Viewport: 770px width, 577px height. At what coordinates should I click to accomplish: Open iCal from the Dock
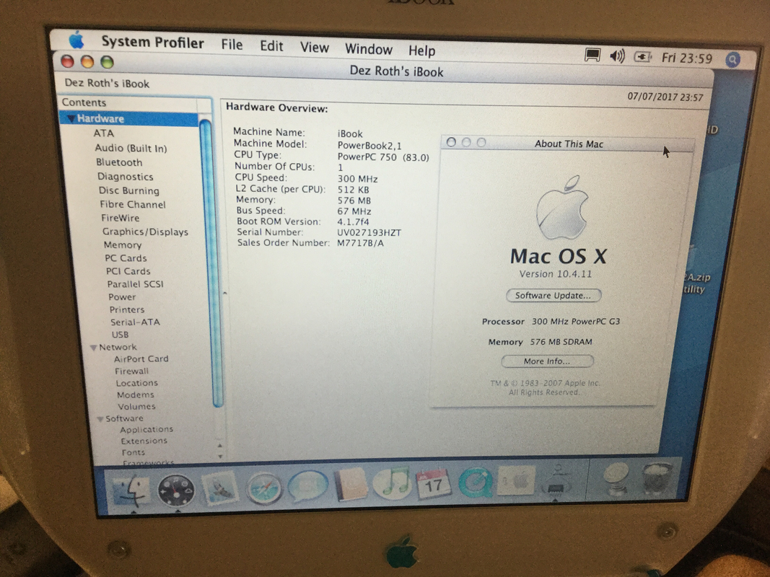coord(433,484)
